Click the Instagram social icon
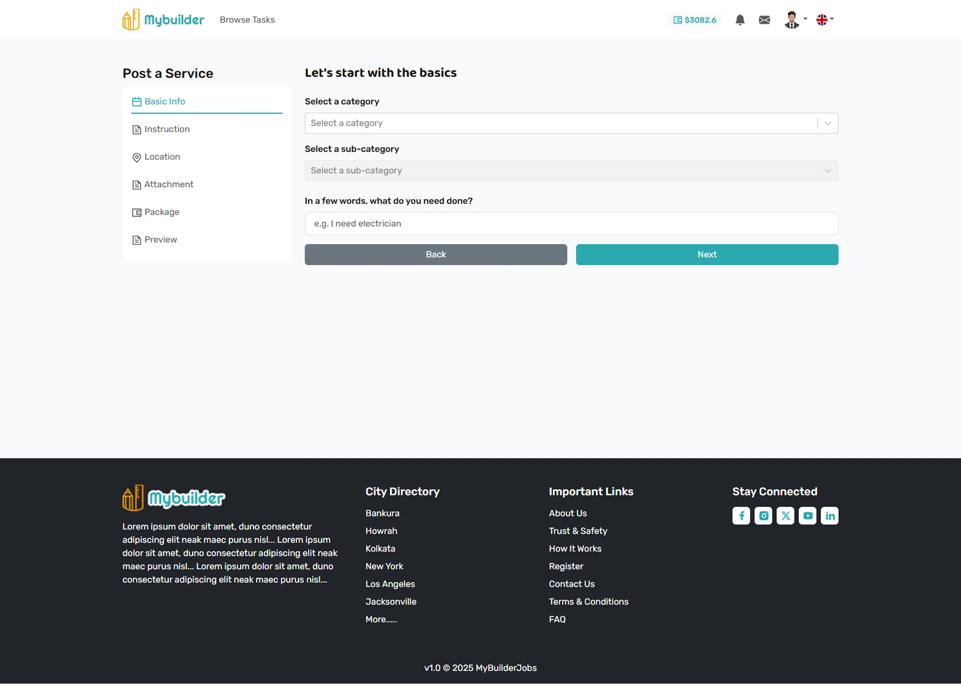Screen dimensions: 961x685 pyautogui.click(x=763, y=515)
